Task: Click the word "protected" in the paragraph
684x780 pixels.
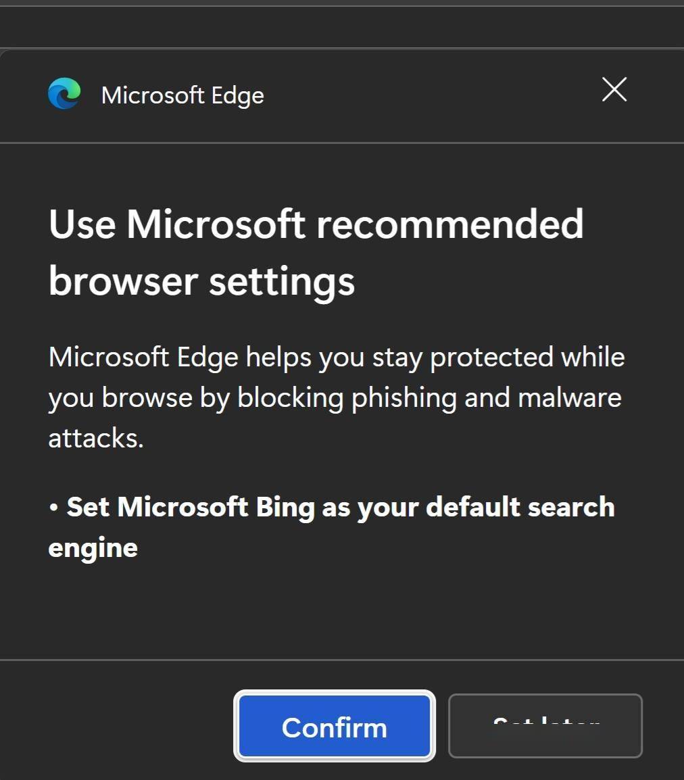Action: tap(491, 358)
